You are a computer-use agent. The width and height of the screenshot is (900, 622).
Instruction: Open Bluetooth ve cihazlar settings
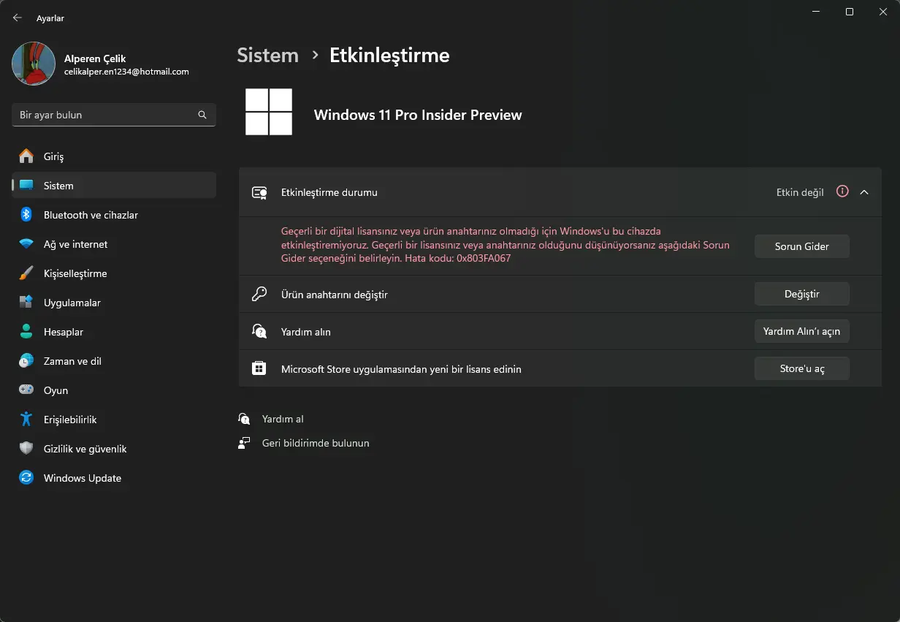[114, 215]
